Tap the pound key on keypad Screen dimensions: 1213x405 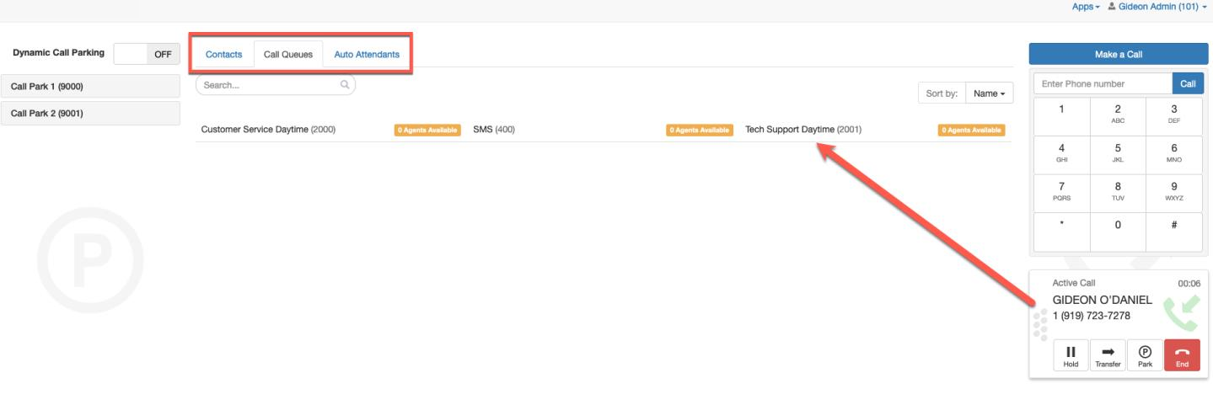[x=1174, y=232]
